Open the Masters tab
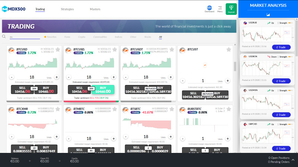Viewport: 298px width, 167px height. [95, 9]
